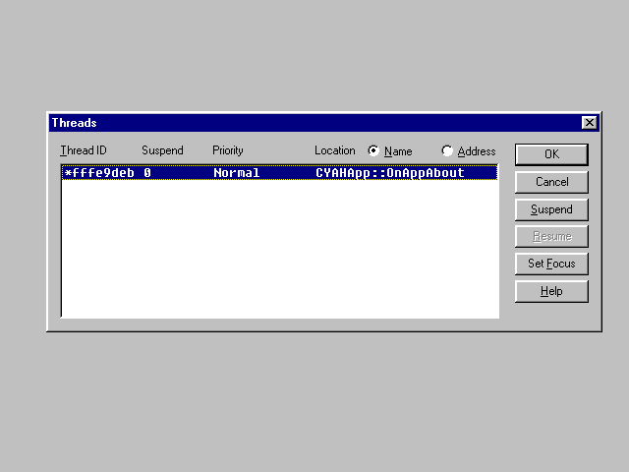Switch location display to Address

click(448, 150)
